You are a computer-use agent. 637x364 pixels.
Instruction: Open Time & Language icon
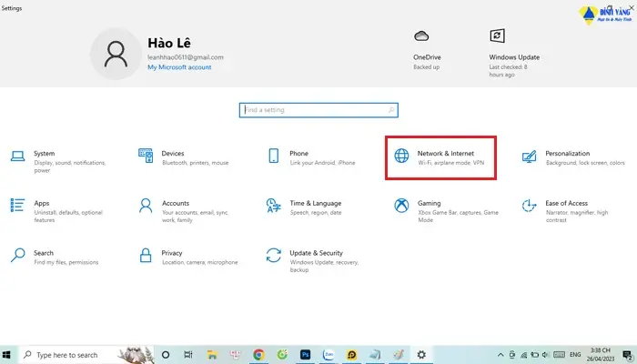tap(273, 206)
